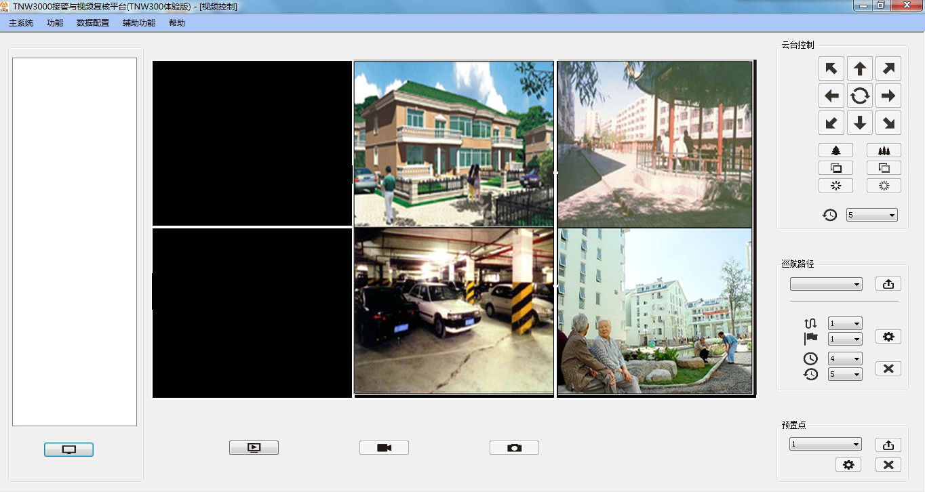This screenshot has width=925, height=492.
Task: Click the cruise path call/upload button
Action: (x=888, y=284)
